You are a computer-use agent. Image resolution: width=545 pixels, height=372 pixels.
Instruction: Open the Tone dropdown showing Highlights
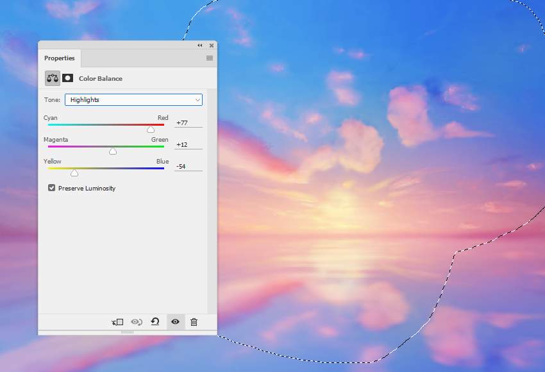[x=133, y=100]
